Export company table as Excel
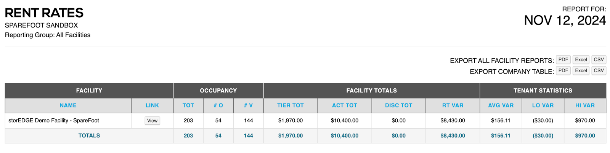 581,71
